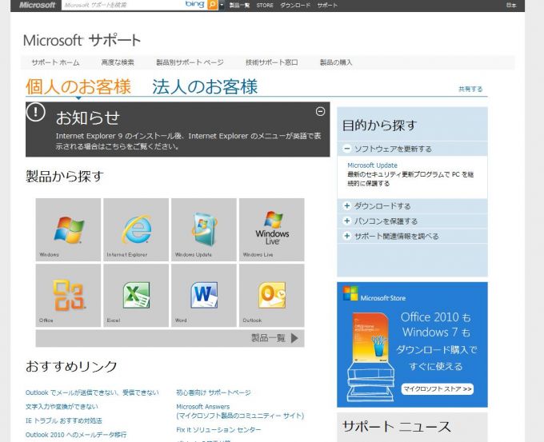
Task: Open the Excel product tile
Action: 136,296
